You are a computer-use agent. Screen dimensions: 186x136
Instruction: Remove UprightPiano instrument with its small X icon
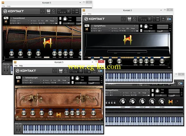pyautogui.click(x=170, y=25)
